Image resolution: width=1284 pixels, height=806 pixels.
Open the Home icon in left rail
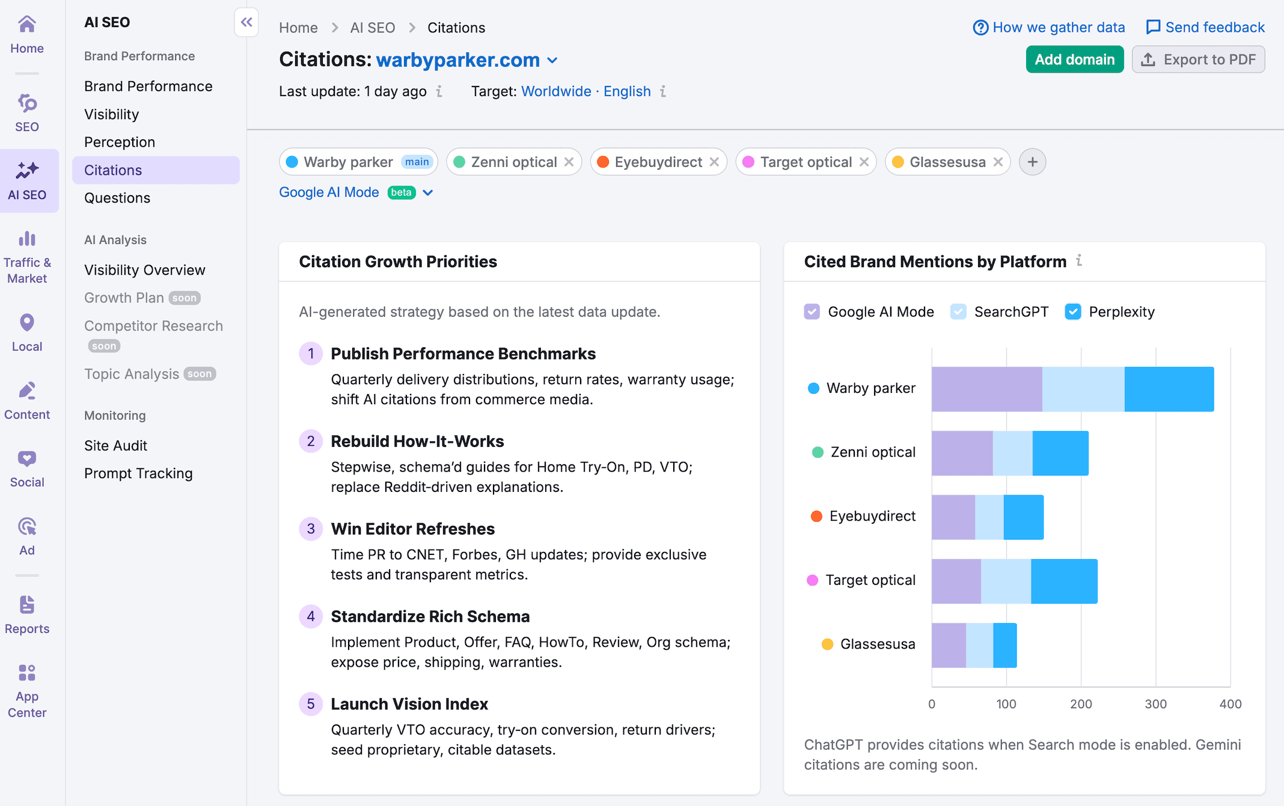point(26,25)
